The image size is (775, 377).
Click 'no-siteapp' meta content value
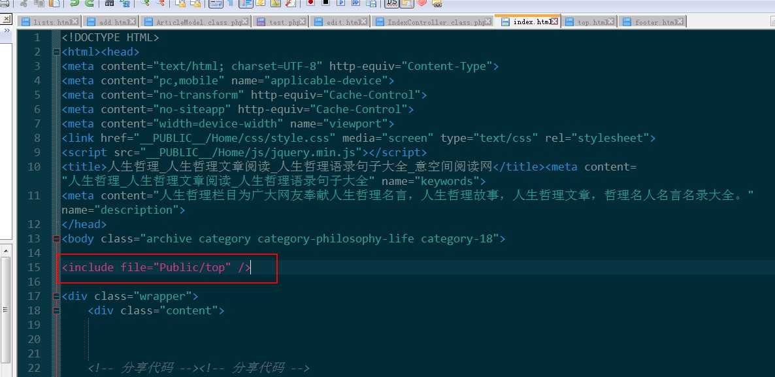click(191, 109)
